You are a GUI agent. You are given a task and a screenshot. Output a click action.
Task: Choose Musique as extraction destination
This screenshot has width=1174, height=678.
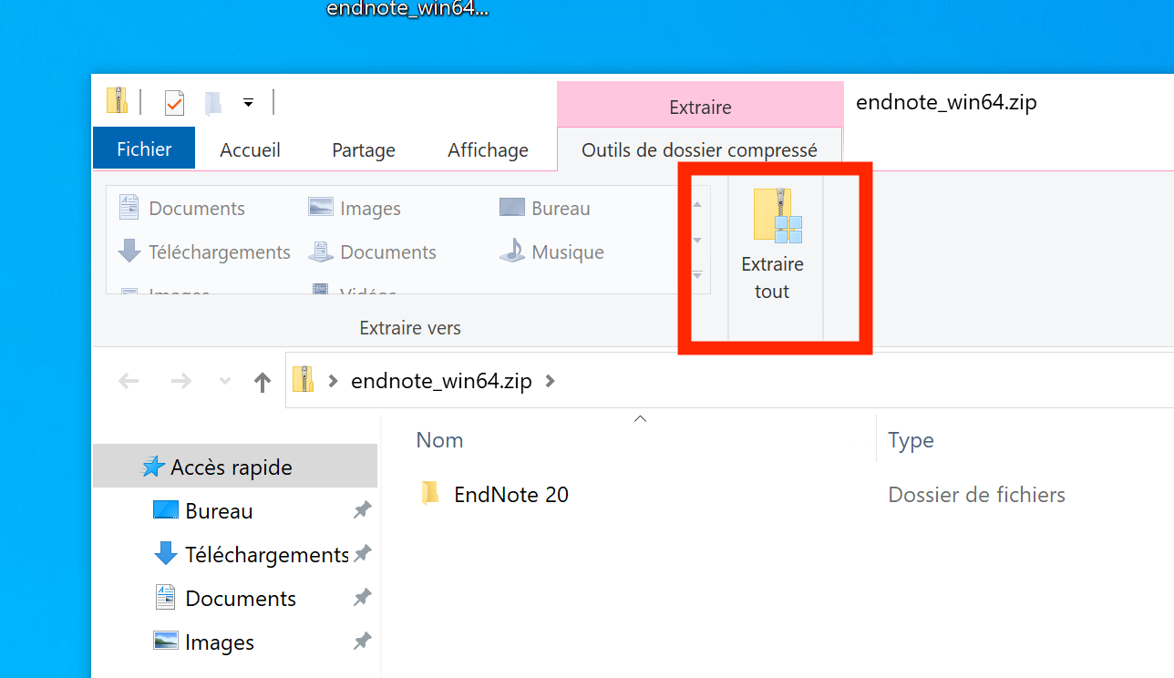click(551, 252)
